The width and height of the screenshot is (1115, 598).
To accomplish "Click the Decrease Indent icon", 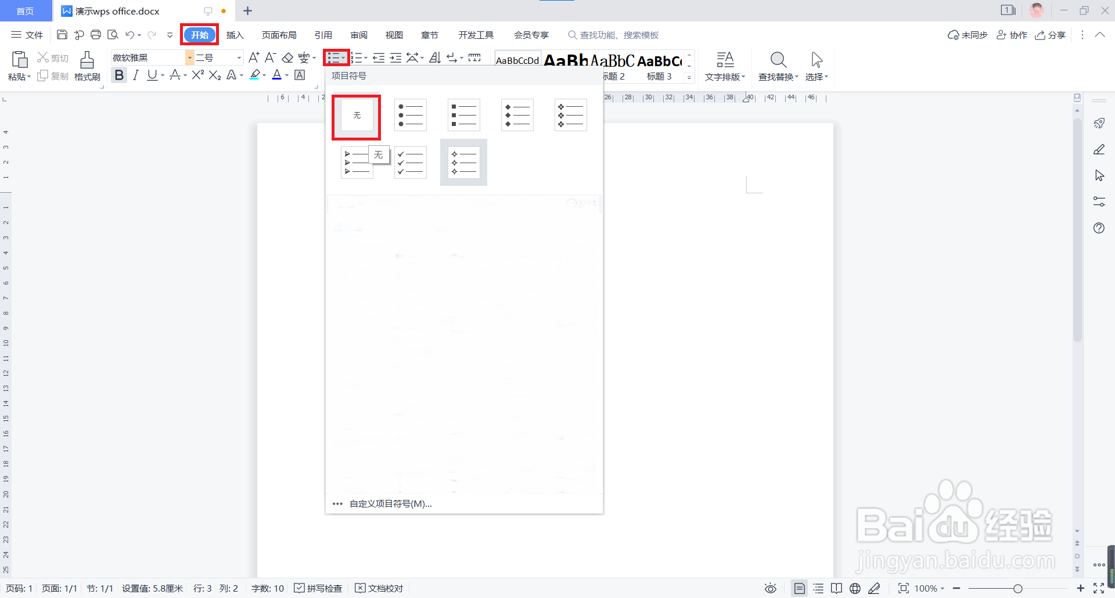I will 379,57.
